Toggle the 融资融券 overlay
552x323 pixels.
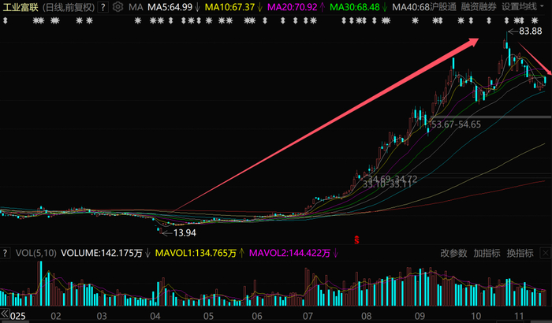(x=479, y=6)
